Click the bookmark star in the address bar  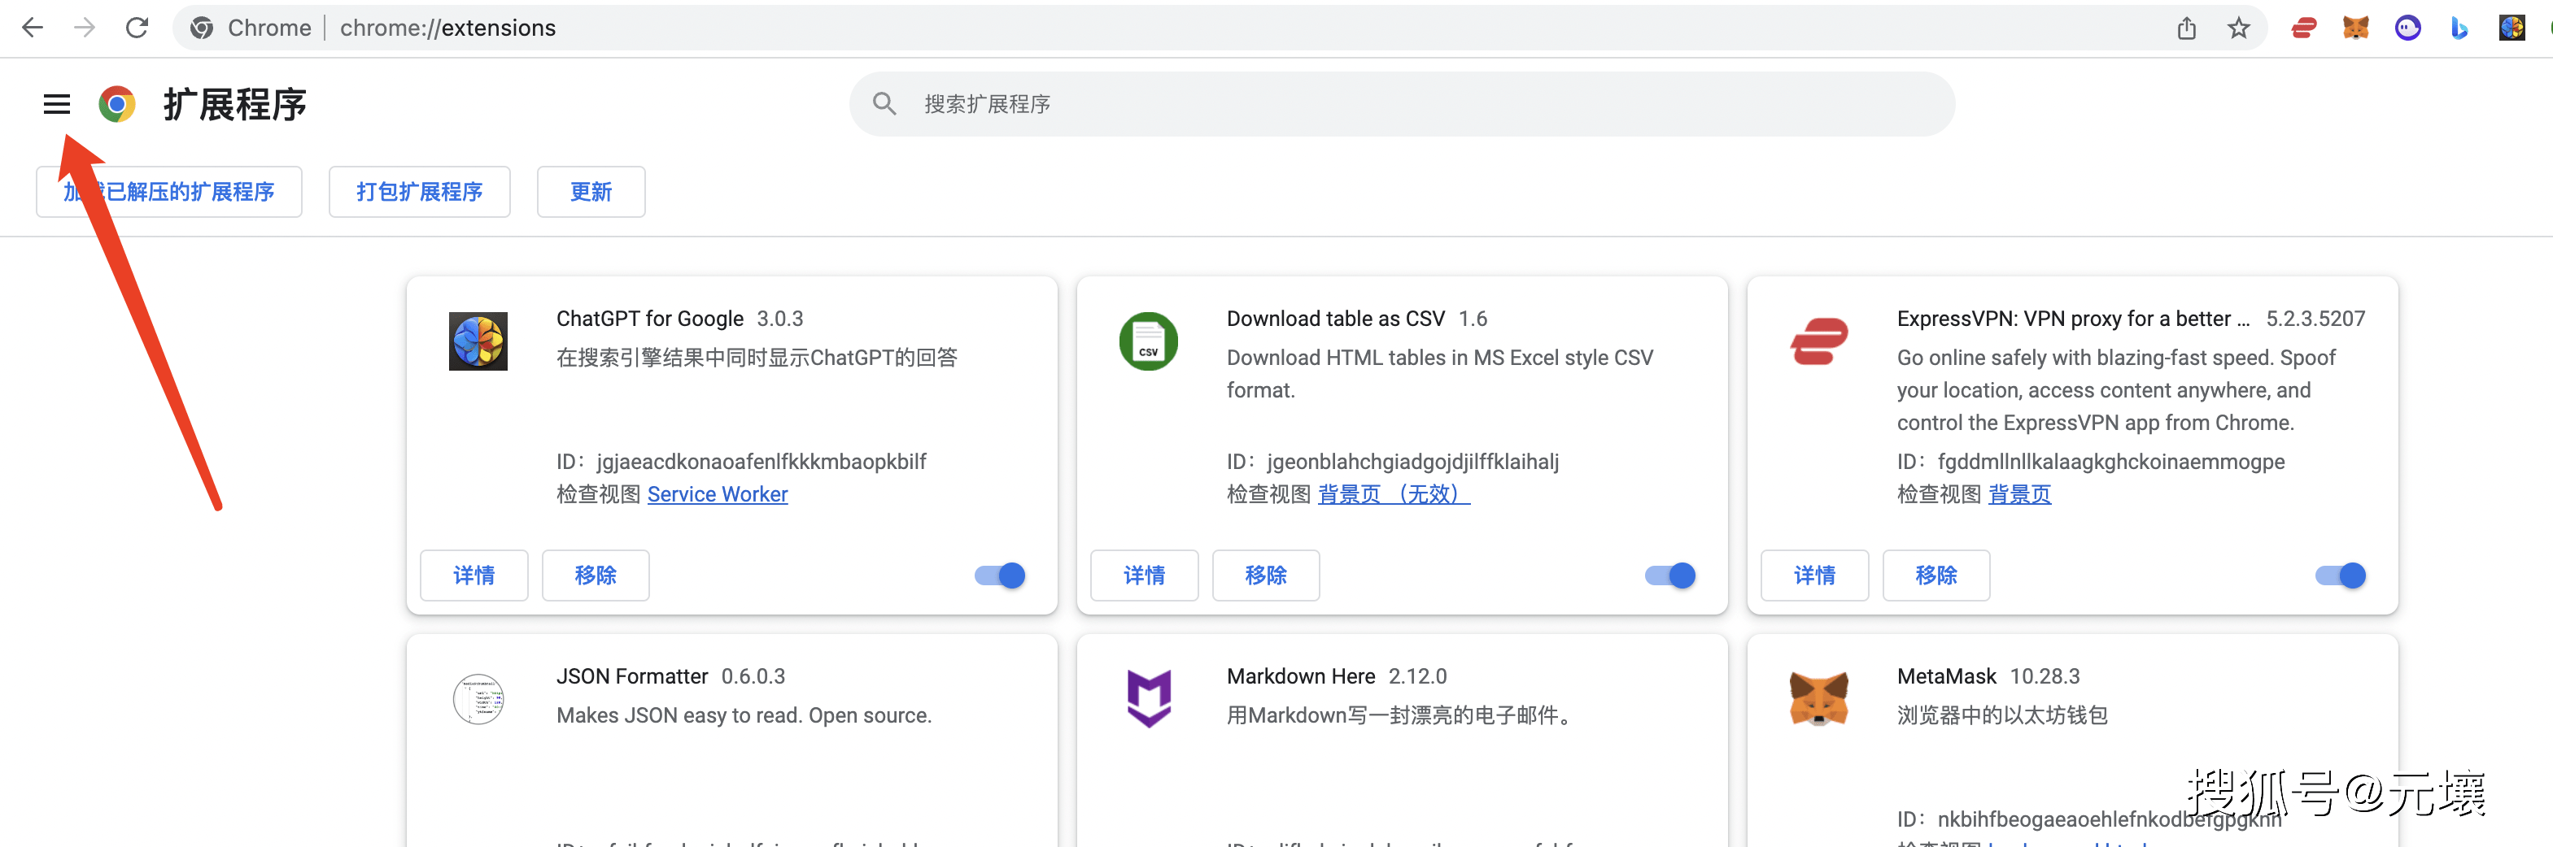pyautogui.click(x=2239, y=27)
